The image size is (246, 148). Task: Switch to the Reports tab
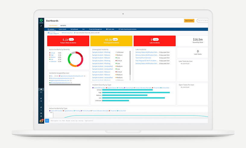pos(63,26)
